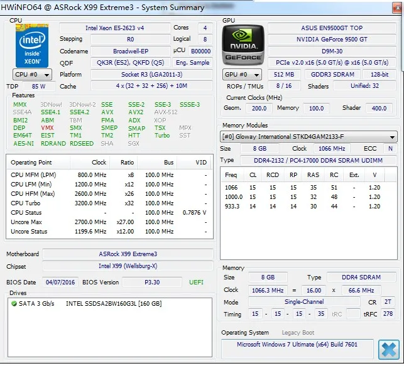Click the NVIDIA GeForce 9500 GT field
Viewport: 404px width, 366px height.
tap(332, 40)
